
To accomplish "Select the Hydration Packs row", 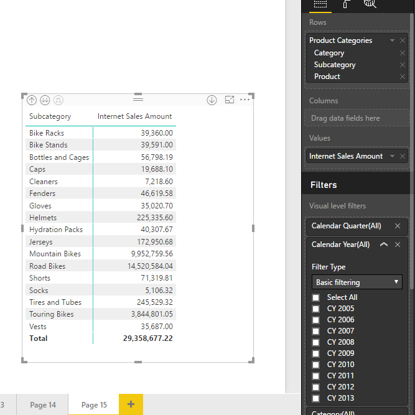I will 101,230.
